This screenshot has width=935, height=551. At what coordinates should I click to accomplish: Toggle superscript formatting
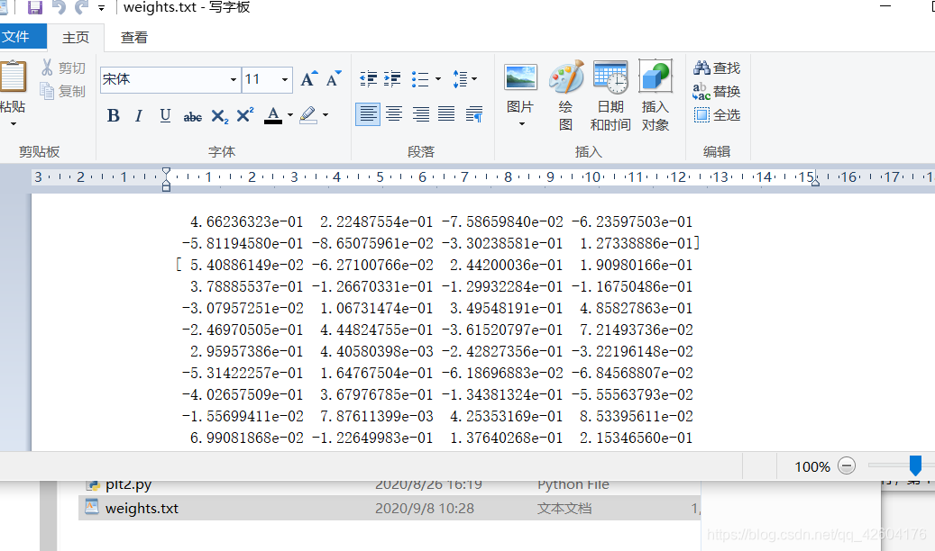pyautogui.click(x=245, y=115)
